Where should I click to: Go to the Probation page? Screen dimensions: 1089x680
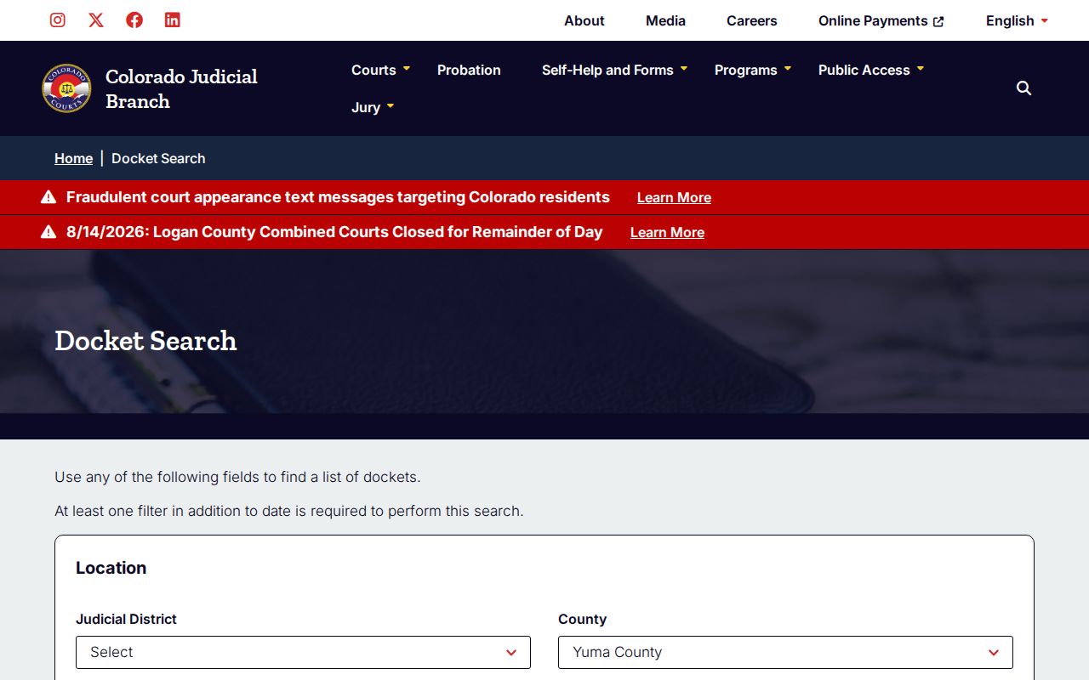click(469, 70)
